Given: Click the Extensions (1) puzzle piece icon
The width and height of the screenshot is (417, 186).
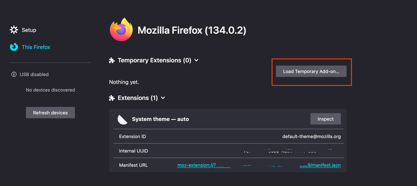Looking at the screenshot, I should click(112, 98).
